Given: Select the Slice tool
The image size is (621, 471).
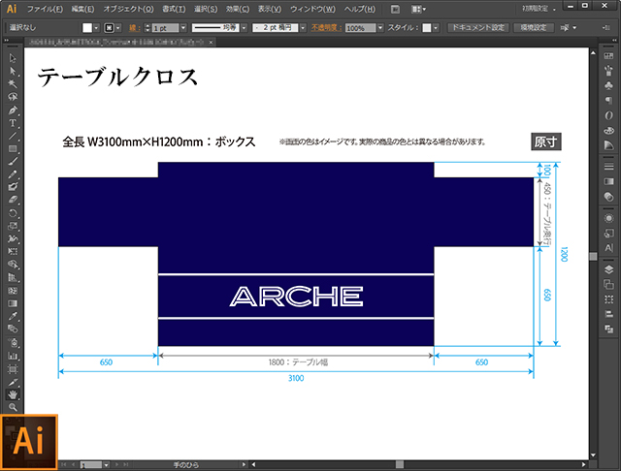Looking at the screenshot, I should [13, 382].
